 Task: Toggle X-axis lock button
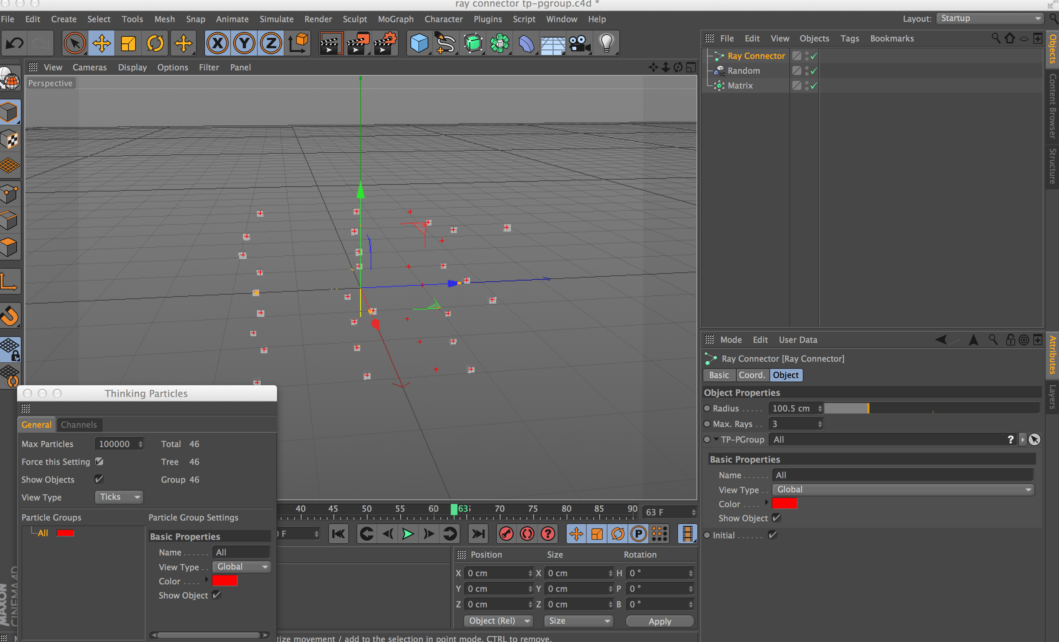point(218,43)
